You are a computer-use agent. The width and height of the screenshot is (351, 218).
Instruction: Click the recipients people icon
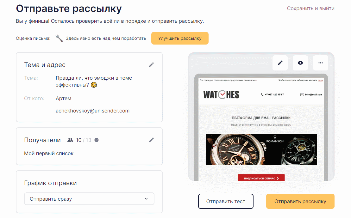(x=70, y=140)
